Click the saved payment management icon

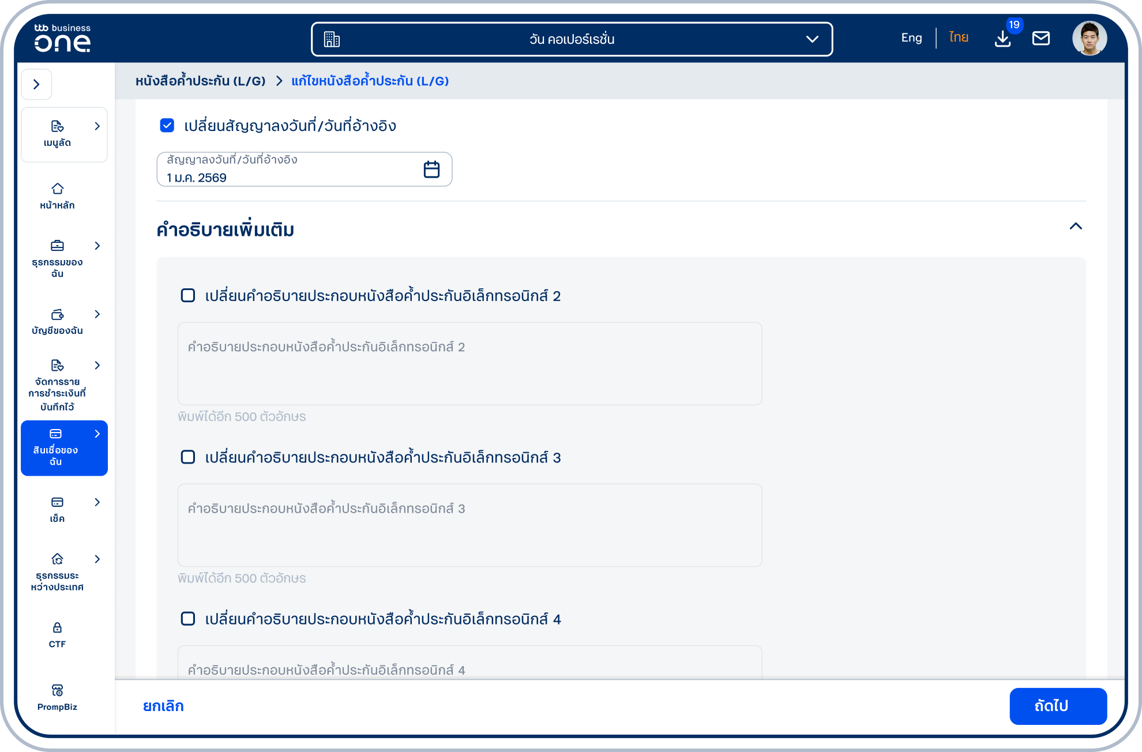click(57, 365)
